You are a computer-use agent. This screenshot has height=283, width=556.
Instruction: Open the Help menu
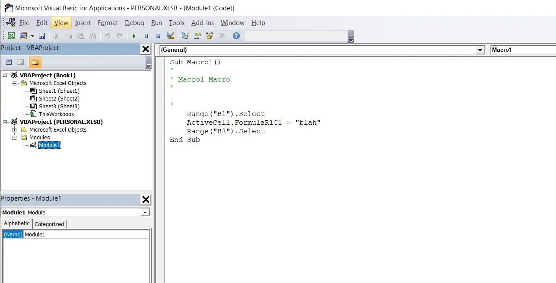pos(258,23)
